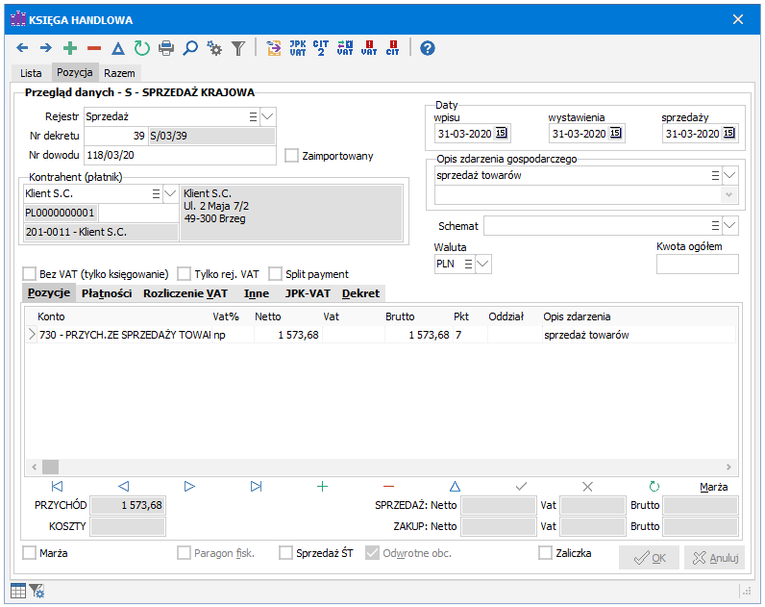Switch to the Lista tab
765x607 pixels.
[x=31, y=73]
